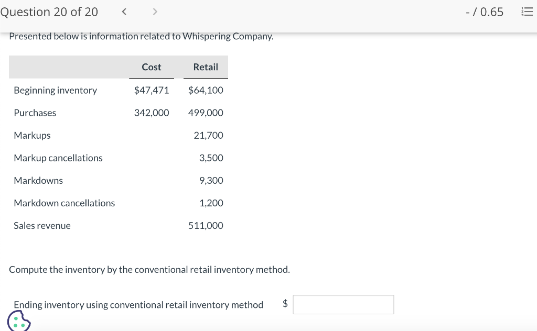Image resolution: width=537 pixels, height=331 pixels.
Task: Select Markups value 21,700
Action: point(208,135)
